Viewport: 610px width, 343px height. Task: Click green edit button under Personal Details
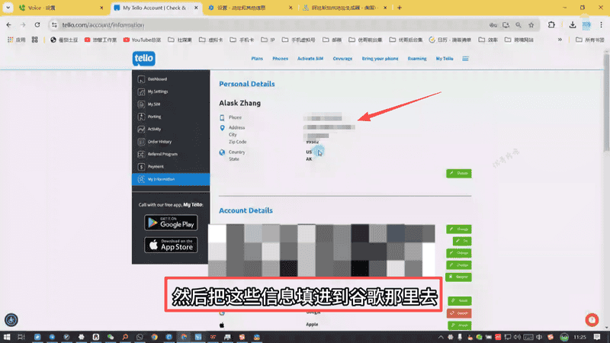pos(459,174)
